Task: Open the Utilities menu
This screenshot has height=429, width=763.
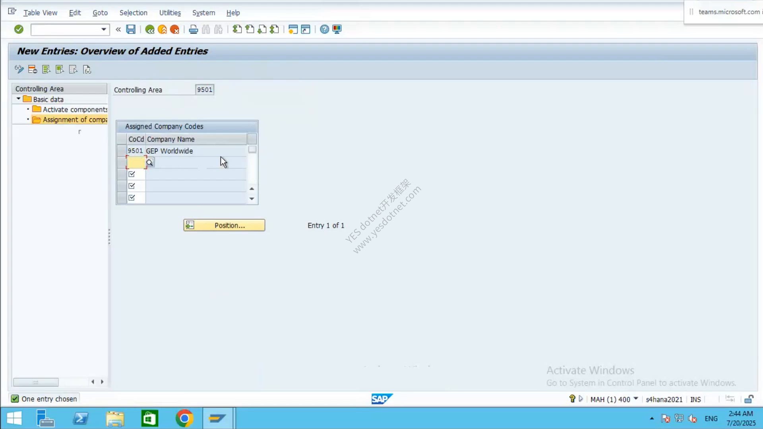Action: coord(170,13)
